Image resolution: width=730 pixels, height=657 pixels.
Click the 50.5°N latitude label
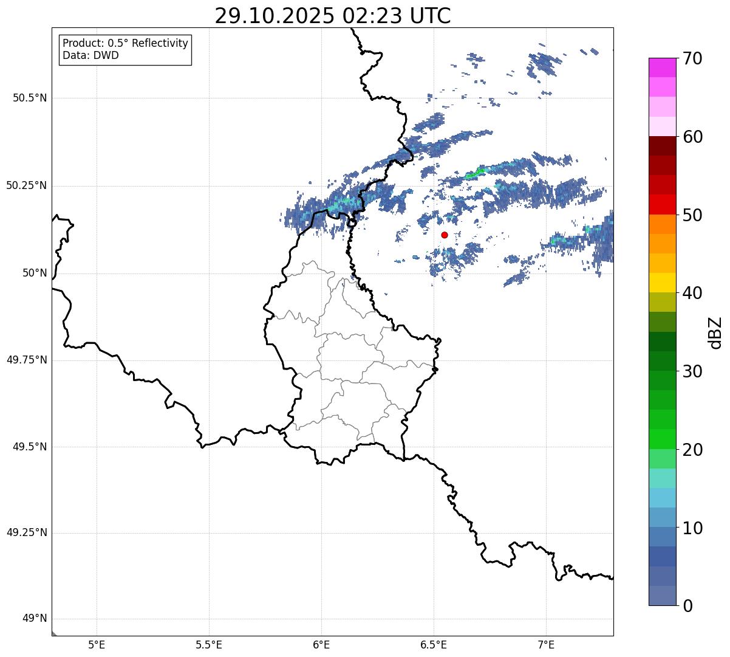30,98
